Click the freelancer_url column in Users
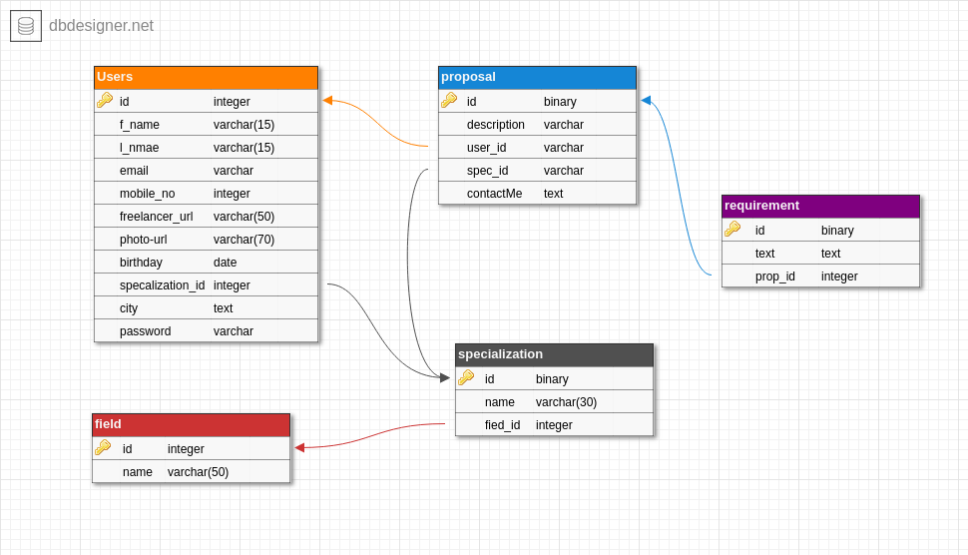Screen dimensions: 968x555 point(207,216)
